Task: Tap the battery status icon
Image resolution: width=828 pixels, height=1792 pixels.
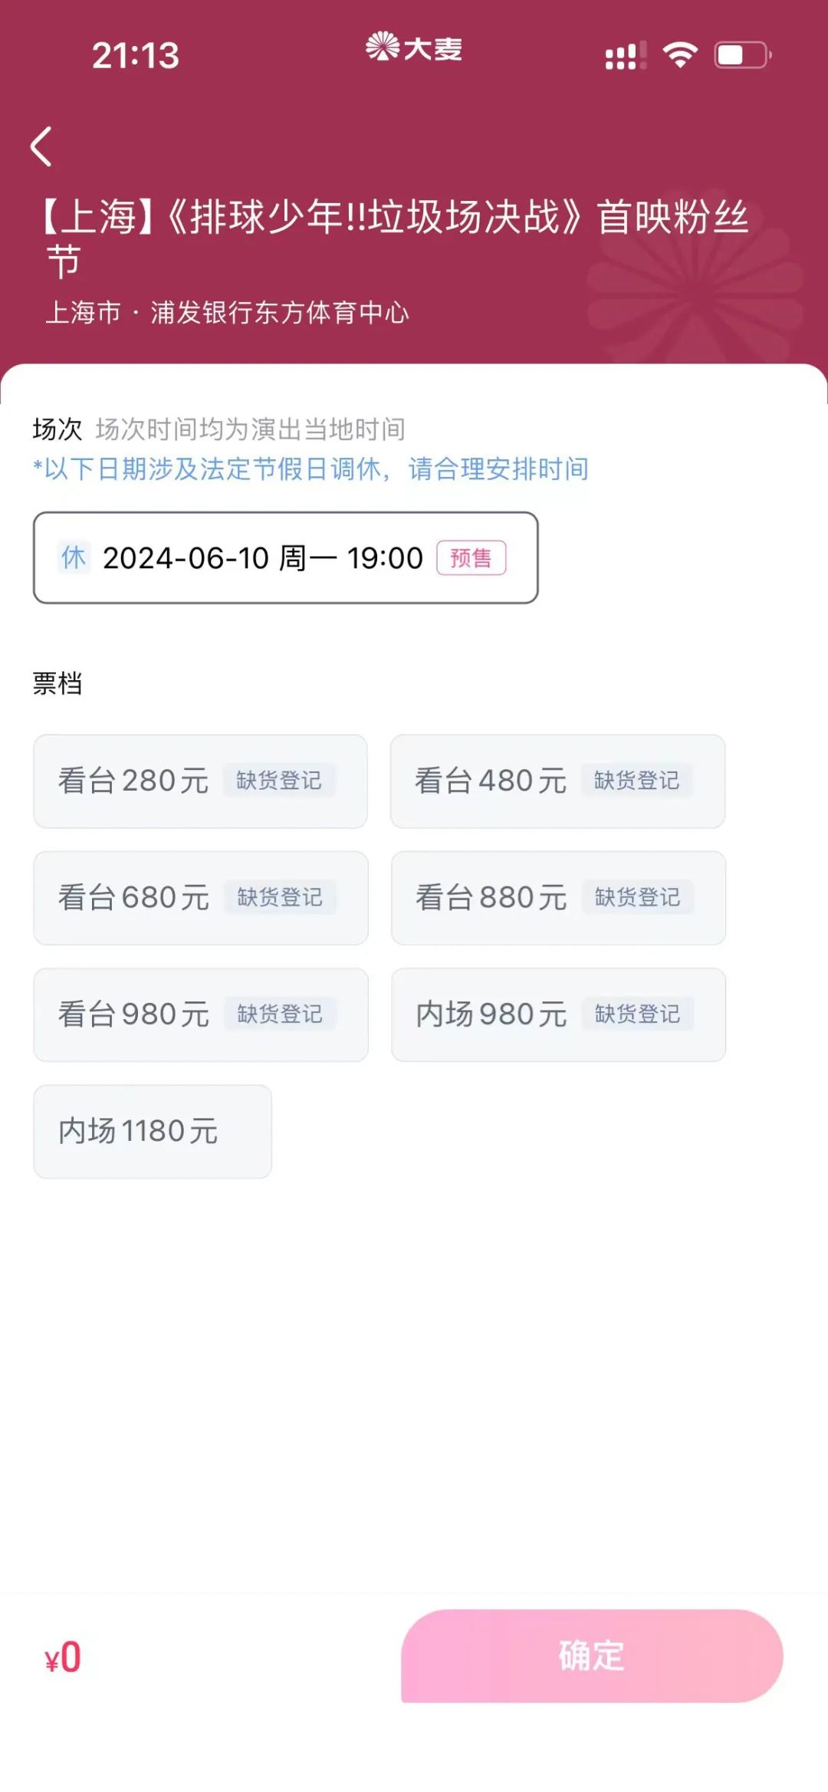Action: [x=742, y=55]
